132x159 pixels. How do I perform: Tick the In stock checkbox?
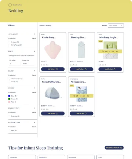click(9, 42)
